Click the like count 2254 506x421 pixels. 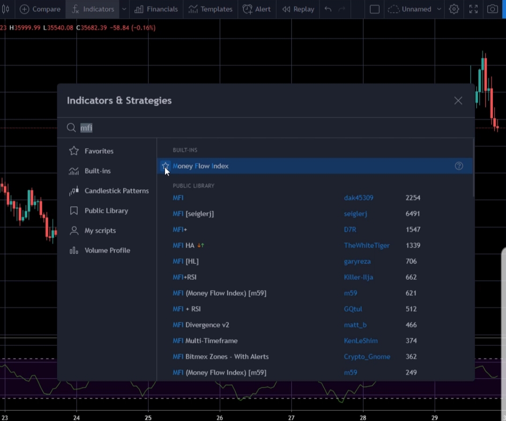point(413,197)
